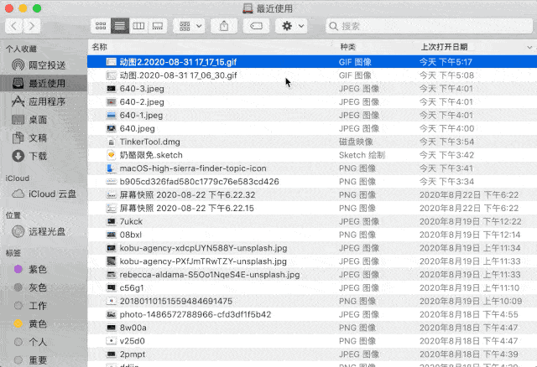537x367 pixels.
Task: Select list view toggle button
Action: click(119, 26)
